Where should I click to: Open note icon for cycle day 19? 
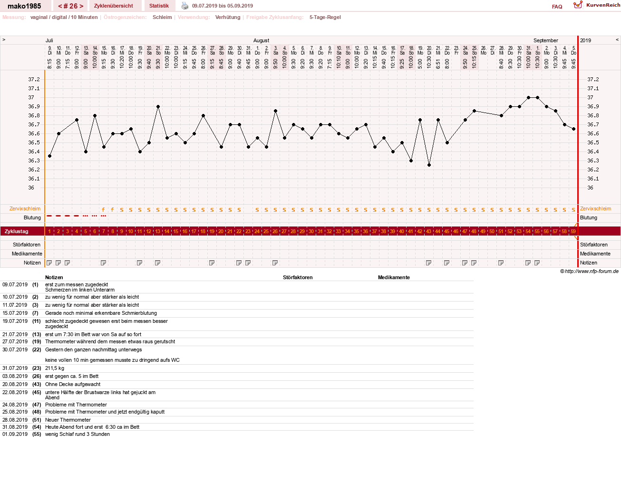point(212,263)
